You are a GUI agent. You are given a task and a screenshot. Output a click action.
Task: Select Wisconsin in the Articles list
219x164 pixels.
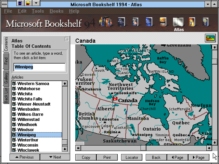[x=28, y=145]
